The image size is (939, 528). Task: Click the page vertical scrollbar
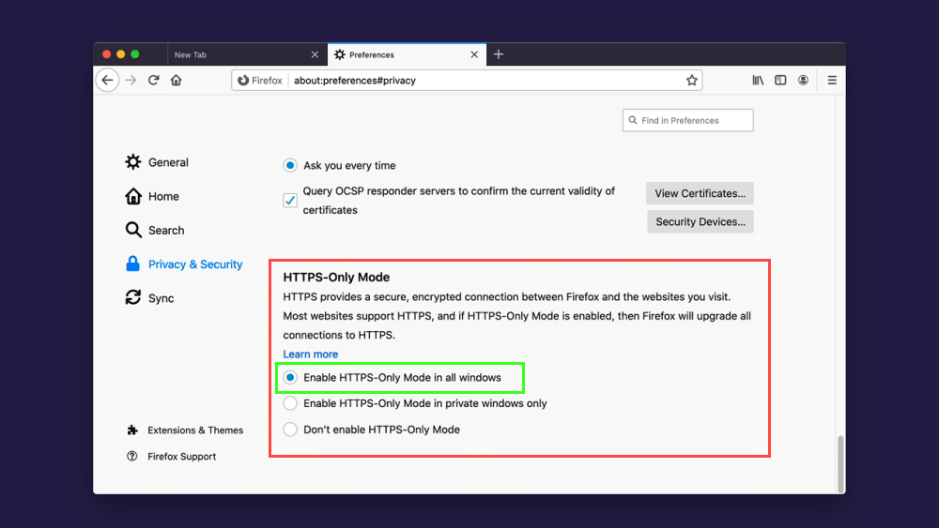point(840,464)
